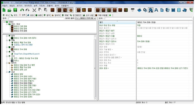Open the Cutscene film strip icon
This screenshot has height=105, width=195.
click(179, 10)
